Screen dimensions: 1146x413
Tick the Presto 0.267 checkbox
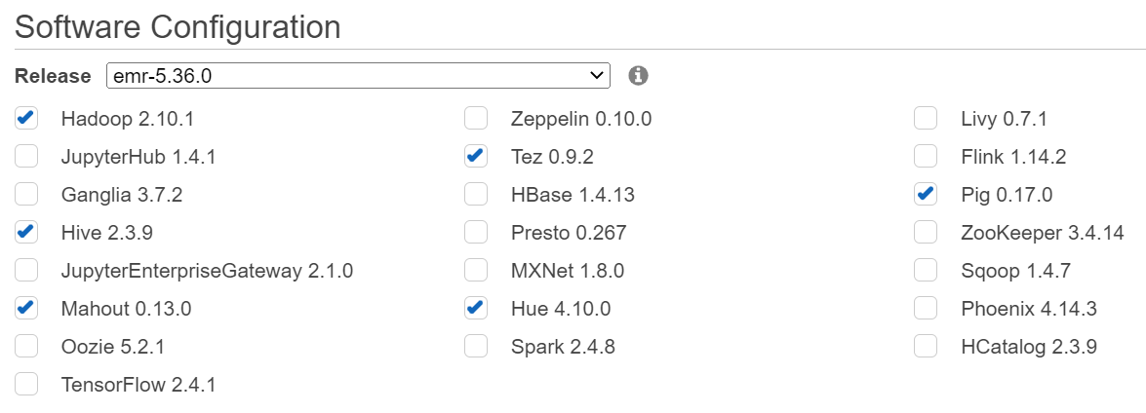(476, 232)
